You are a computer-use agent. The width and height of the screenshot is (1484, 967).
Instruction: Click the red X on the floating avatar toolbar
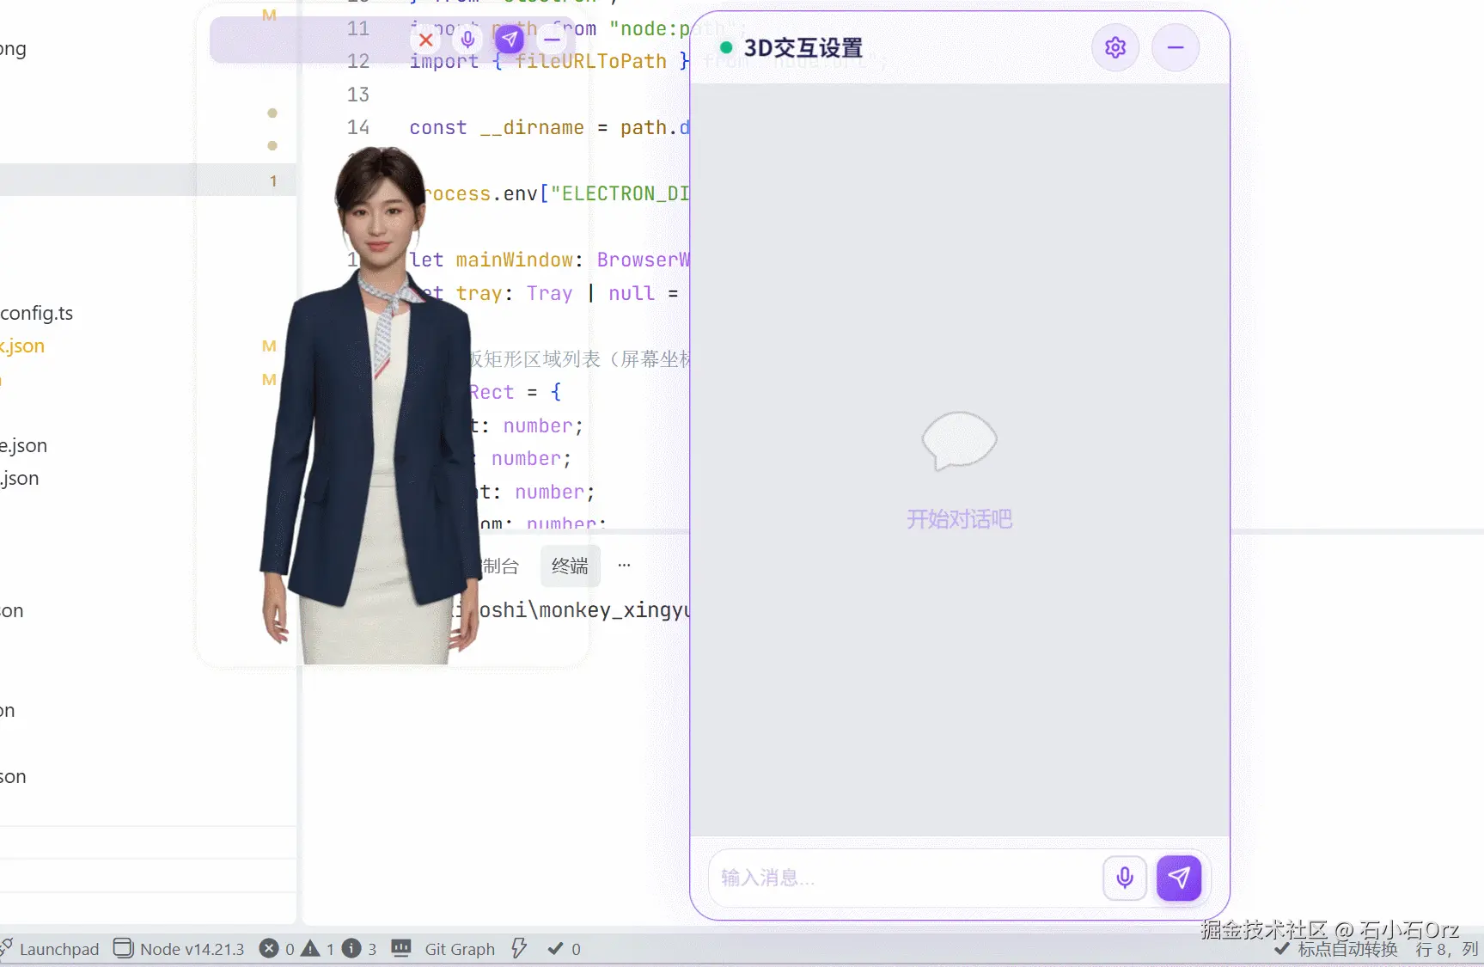[425, 40]
